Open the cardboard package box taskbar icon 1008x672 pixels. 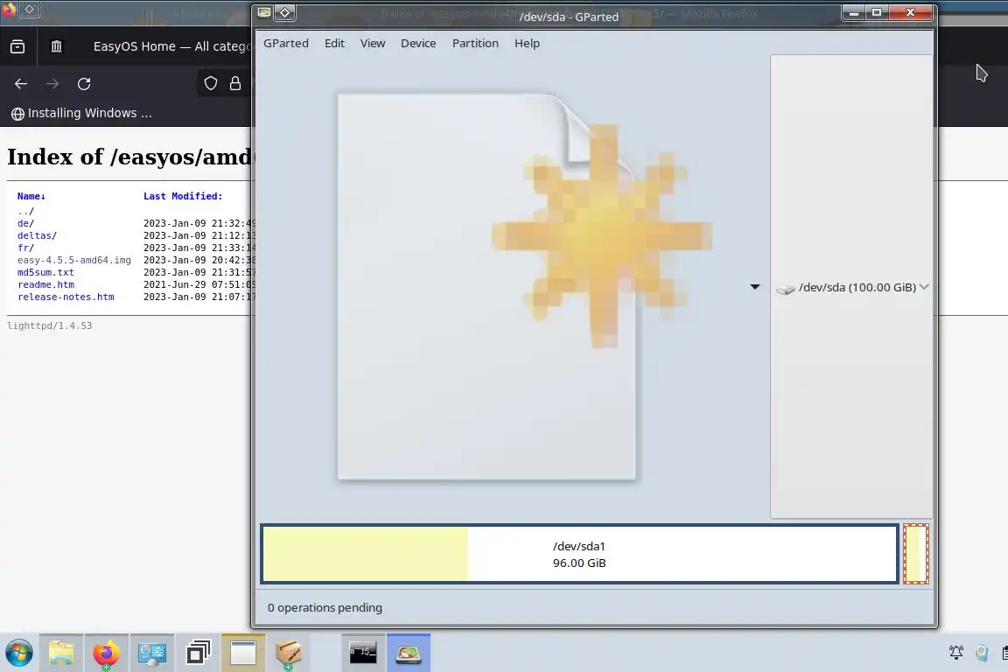tap(288, 654)
